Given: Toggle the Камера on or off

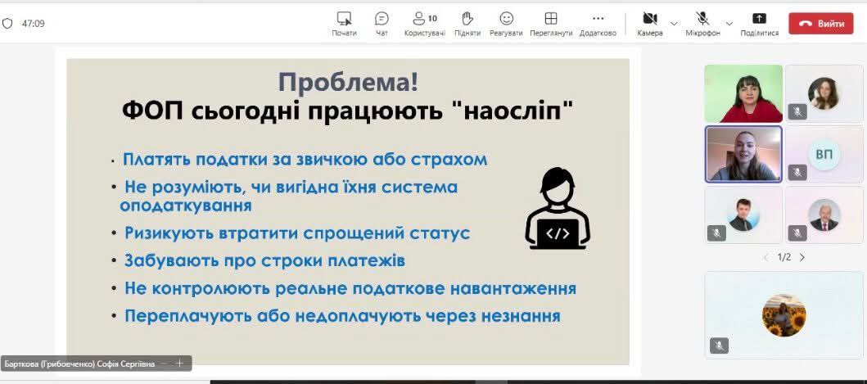Looking at the screenshot, I should [650, 24].
